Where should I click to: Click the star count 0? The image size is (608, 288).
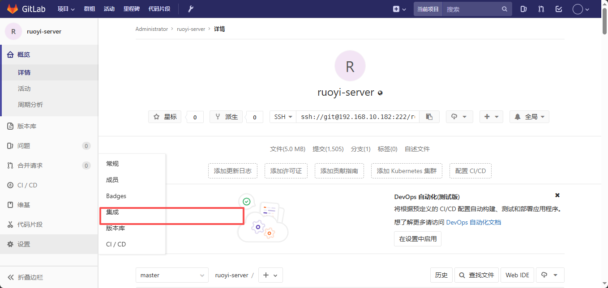click(195, 117)
